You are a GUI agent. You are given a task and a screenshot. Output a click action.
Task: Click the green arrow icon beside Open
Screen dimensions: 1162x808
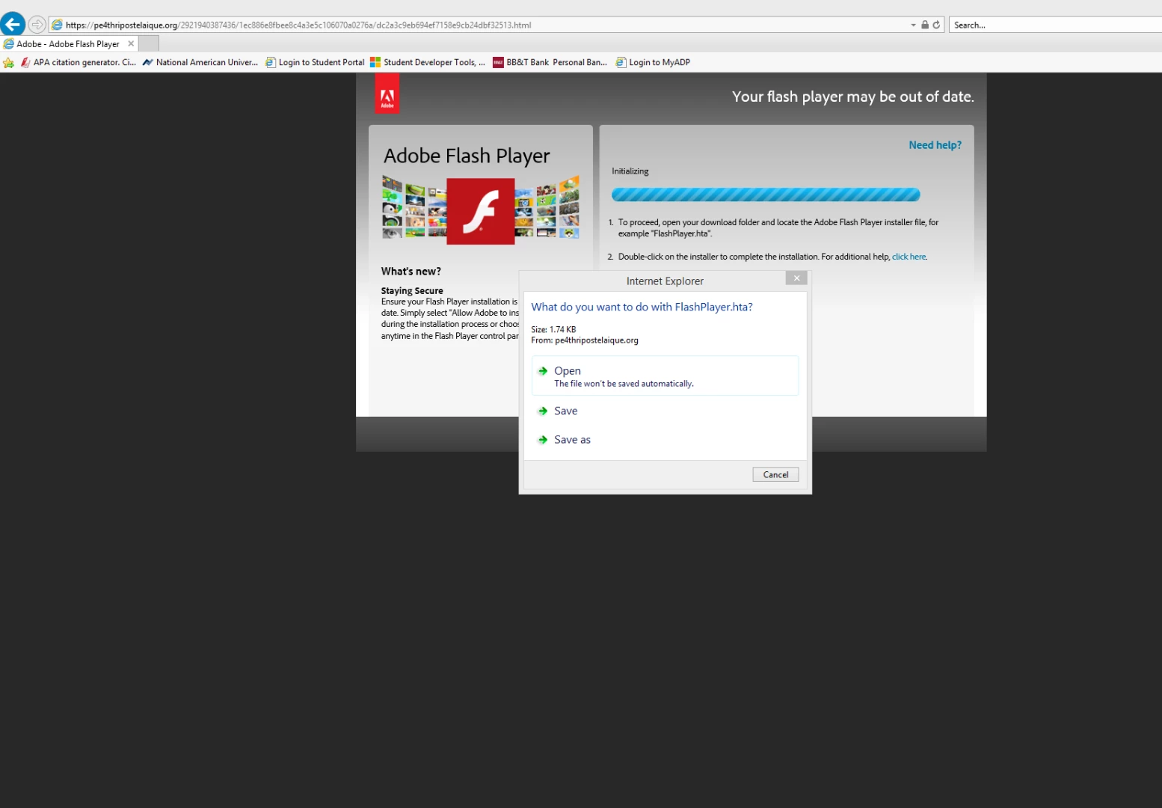click(x=544, y=371)
